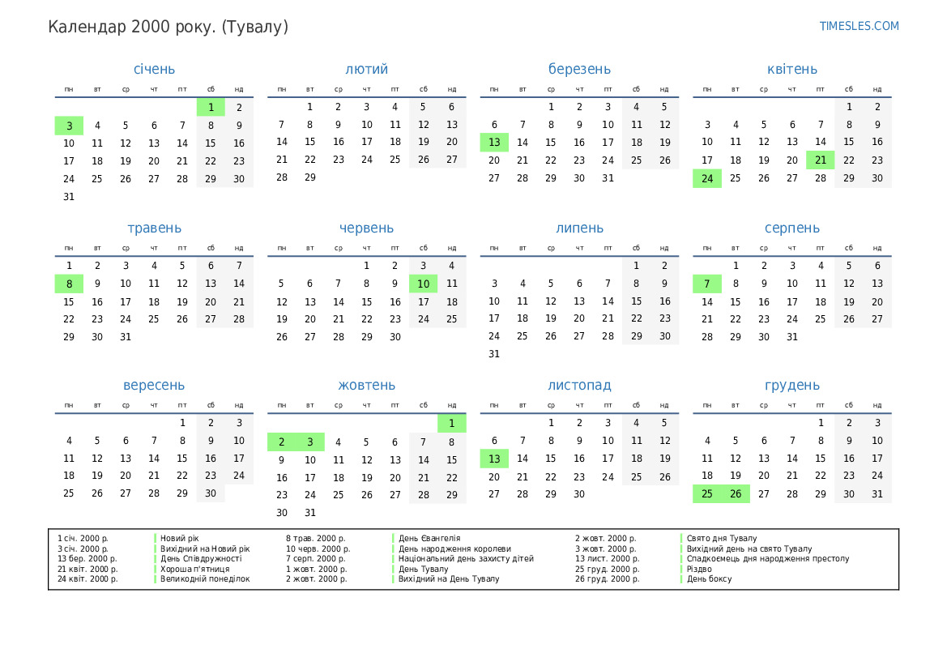Click legend date '21 квіт. 2000 р.'

(x=87, y=569)
